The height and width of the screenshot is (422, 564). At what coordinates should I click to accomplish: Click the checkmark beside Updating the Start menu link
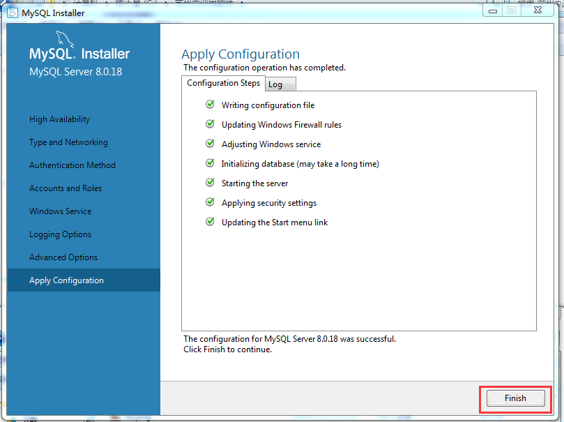(210, 221)
